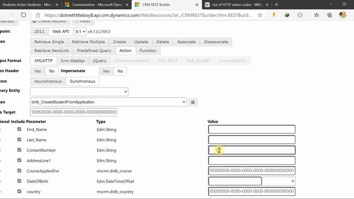Click the CourseAppliedFor GUID value field
Image resolution: width=354 pixels, height=199 pixels.
click(252, 171)
